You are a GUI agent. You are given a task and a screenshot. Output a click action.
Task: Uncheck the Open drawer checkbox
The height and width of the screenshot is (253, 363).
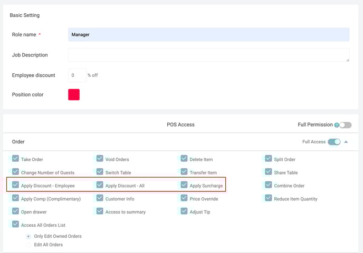coord(15,211)
